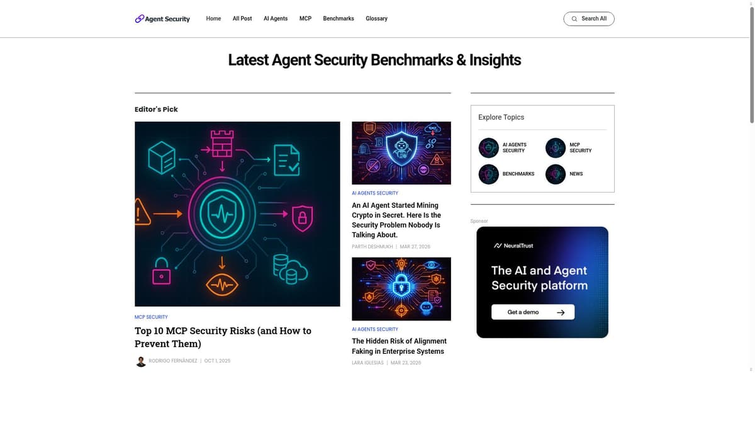Open the Top 10 MCP Security Risks article
Image resolution: width=755 pixels, height=425 pixels.
click(x=223, y=337)
